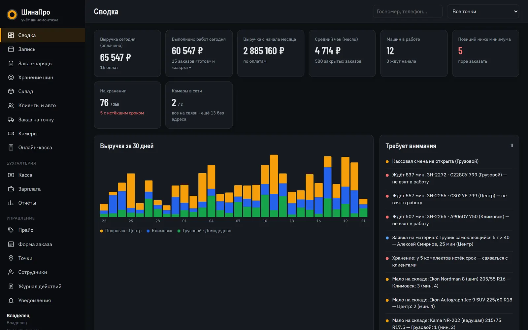
Task: Click the Позиций ниже минимума card
Action: [485, 53]
